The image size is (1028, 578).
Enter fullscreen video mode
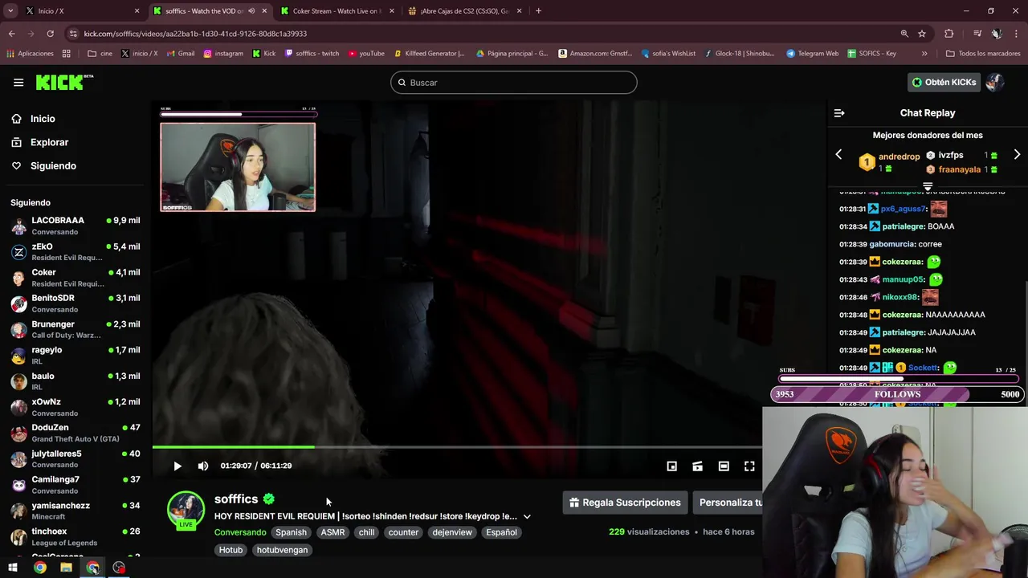tap(749, 466)
